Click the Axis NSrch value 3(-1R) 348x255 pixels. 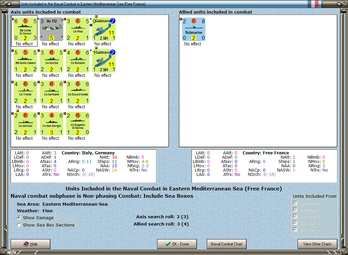pos(88,175)
